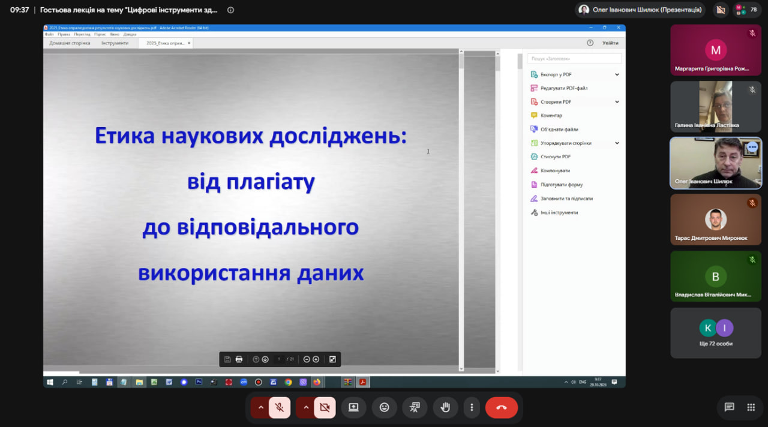Image resolution: width=768 pixels, height=427 pixels.
Task: Open the Коментар tool
Action: point(551,115)
